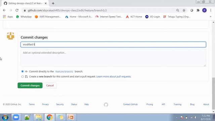215x121 pixels.
Task: Click the page vertical scrollbar thumb
Action: pyautogui.click(x=213, y=93)
